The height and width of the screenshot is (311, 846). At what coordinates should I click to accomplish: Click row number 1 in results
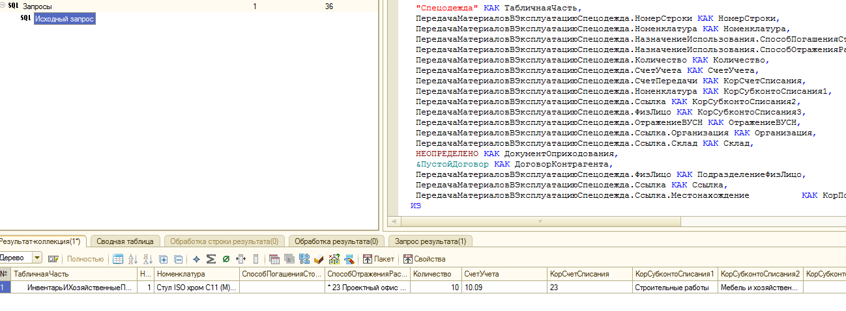click(5, 287)
